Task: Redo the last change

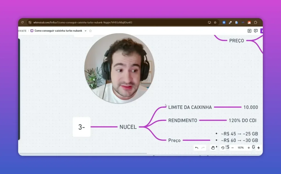Action: (x=203, y=147)
